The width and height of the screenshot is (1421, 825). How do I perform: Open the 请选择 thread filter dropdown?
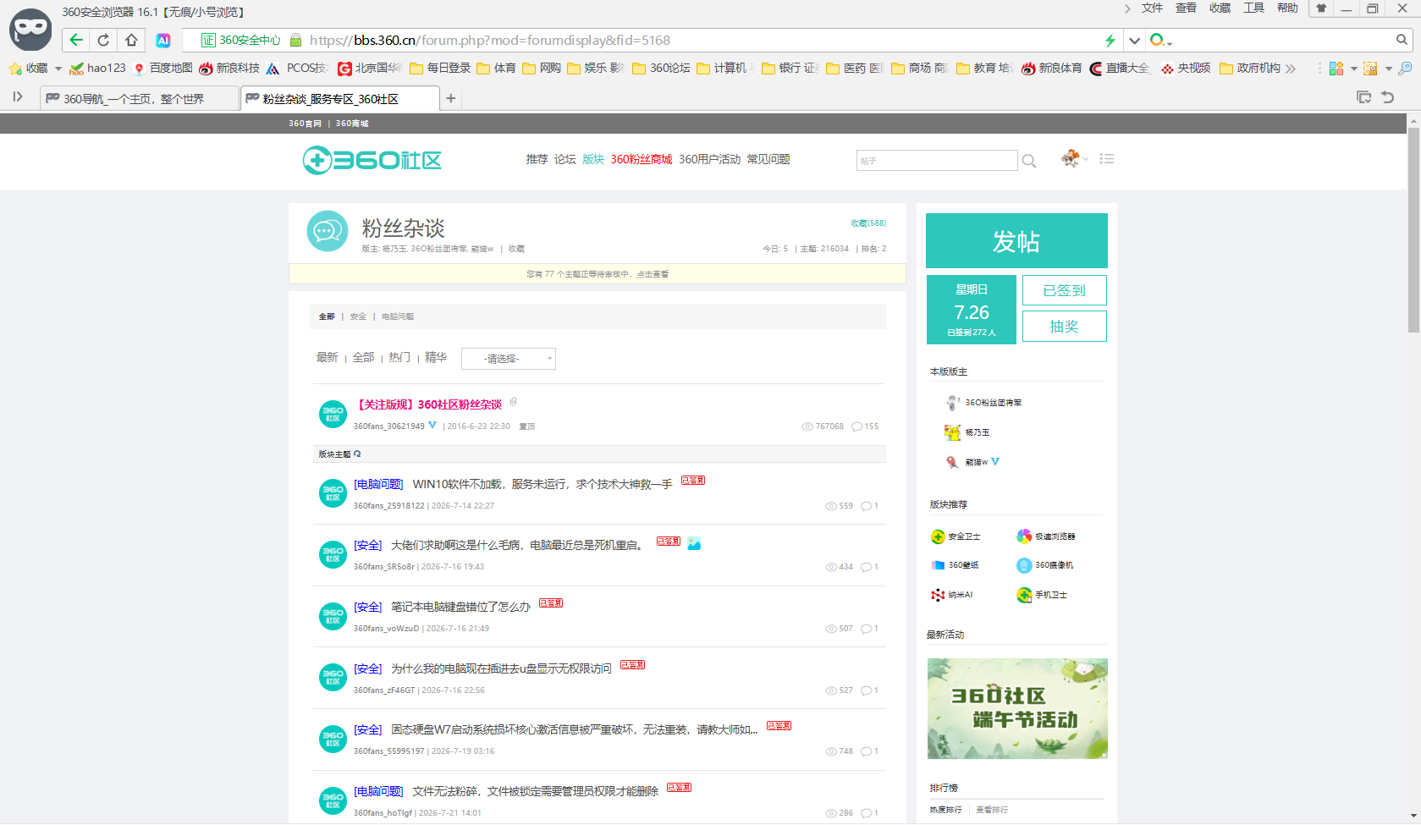(509, 359)
